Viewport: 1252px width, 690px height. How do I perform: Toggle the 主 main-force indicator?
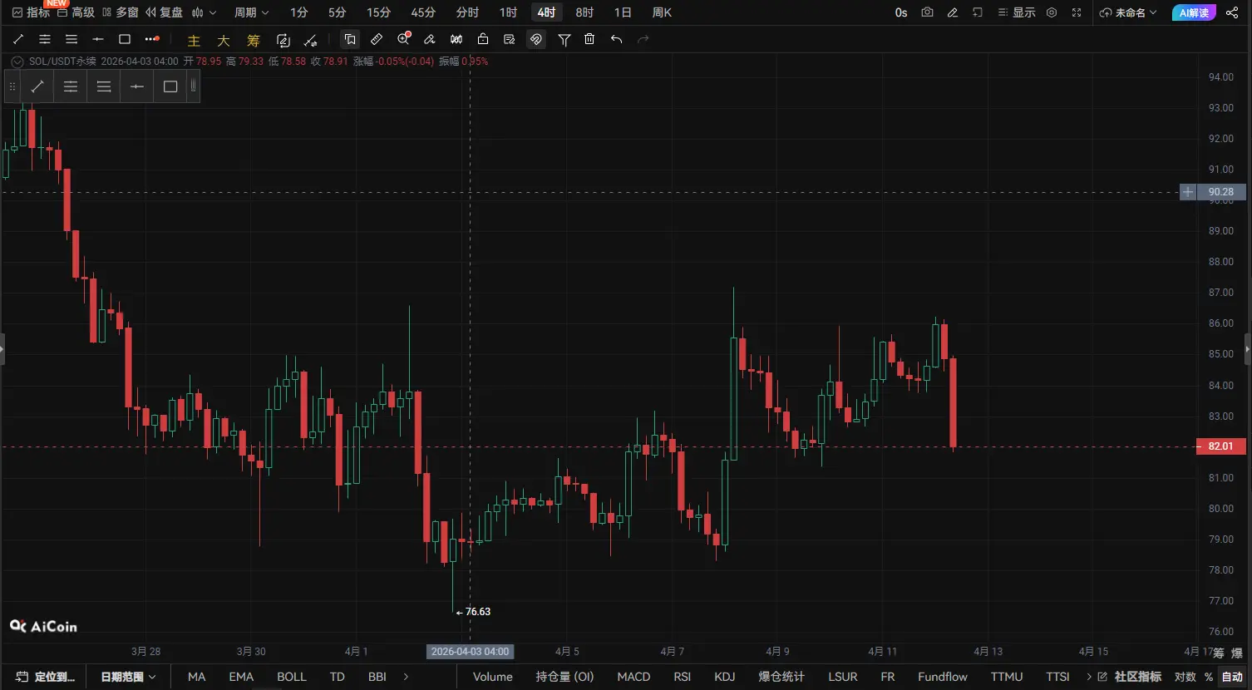tap(194, 40)
